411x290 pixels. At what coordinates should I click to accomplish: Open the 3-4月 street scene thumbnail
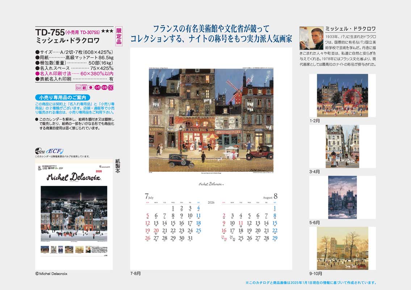342,146
